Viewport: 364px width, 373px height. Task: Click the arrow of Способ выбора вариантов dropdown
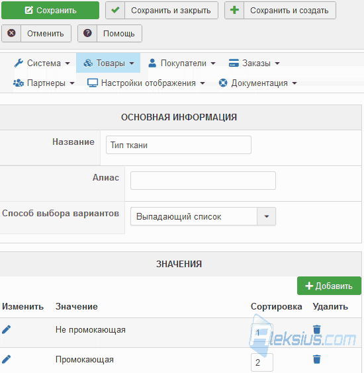click(267, 216)
